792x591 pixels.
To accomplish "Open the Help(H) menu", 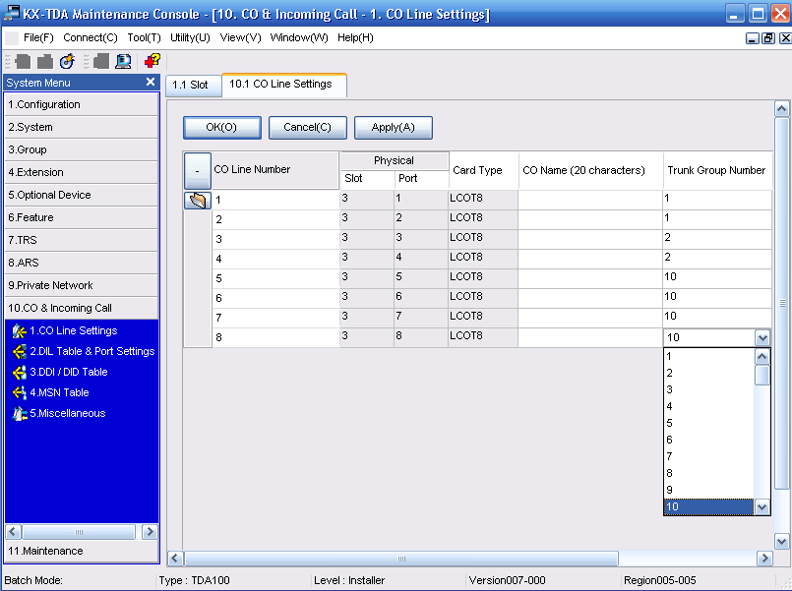I will (x=355, y=37).
